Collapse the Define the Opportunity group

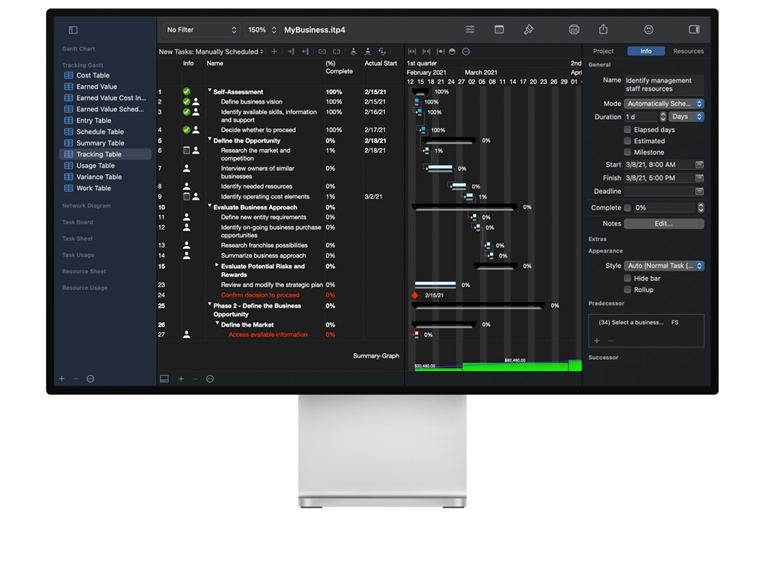[210, 139]
